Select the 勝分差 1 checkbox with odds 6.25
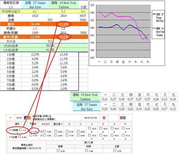 (x=56, y=131)
